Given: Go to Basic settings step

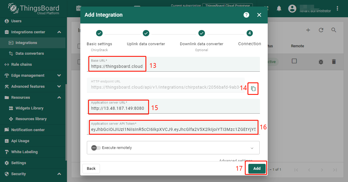Looking at the screenshot, I should tap(99, 41).
